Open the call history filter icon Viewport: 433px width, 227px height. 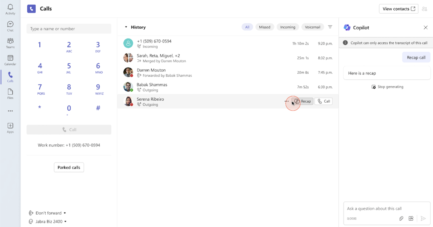(330, 27)
